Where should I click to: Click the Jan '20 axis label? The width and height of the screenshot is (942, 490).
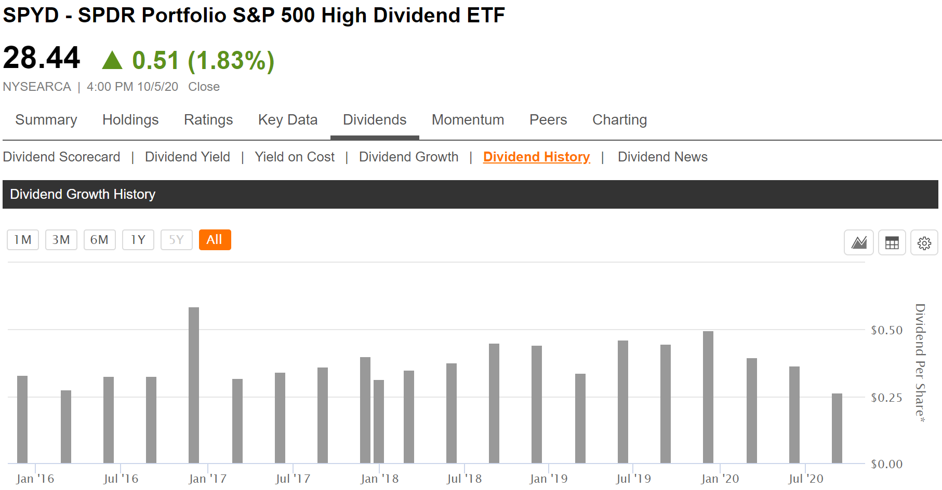[x=720, y=479]
